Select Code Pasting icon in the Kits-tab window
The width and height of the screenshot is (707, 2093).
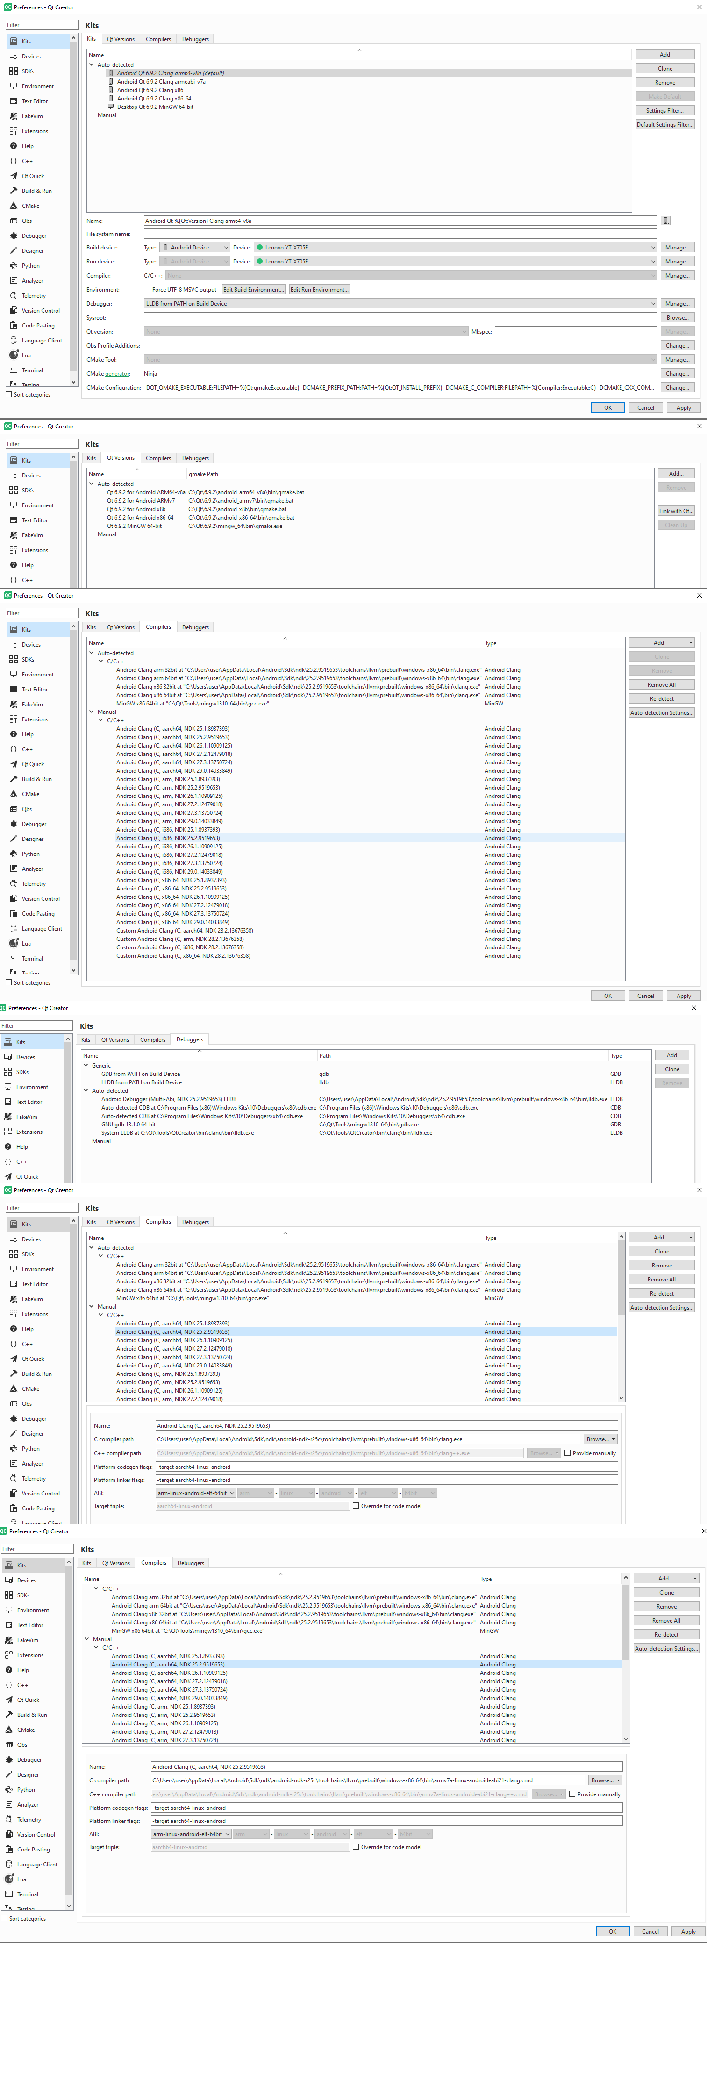pos(14,325)
